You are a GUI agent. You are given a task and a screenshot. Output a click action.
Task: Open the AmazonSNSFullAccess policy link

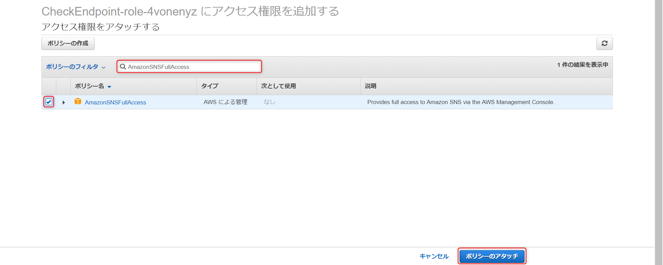(x=115, y=102)
